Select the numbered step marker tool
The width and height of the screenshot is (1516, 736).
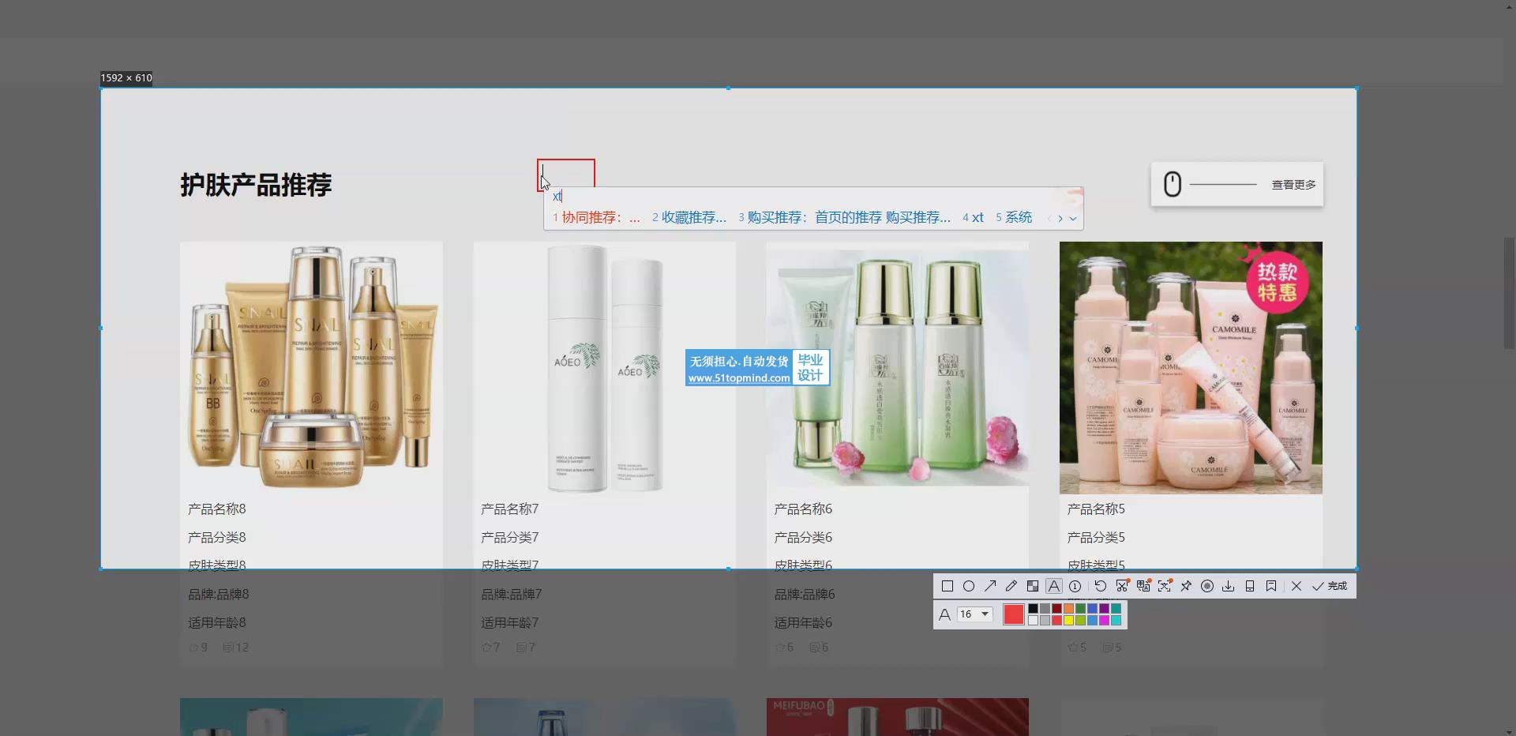[1075, 586]
